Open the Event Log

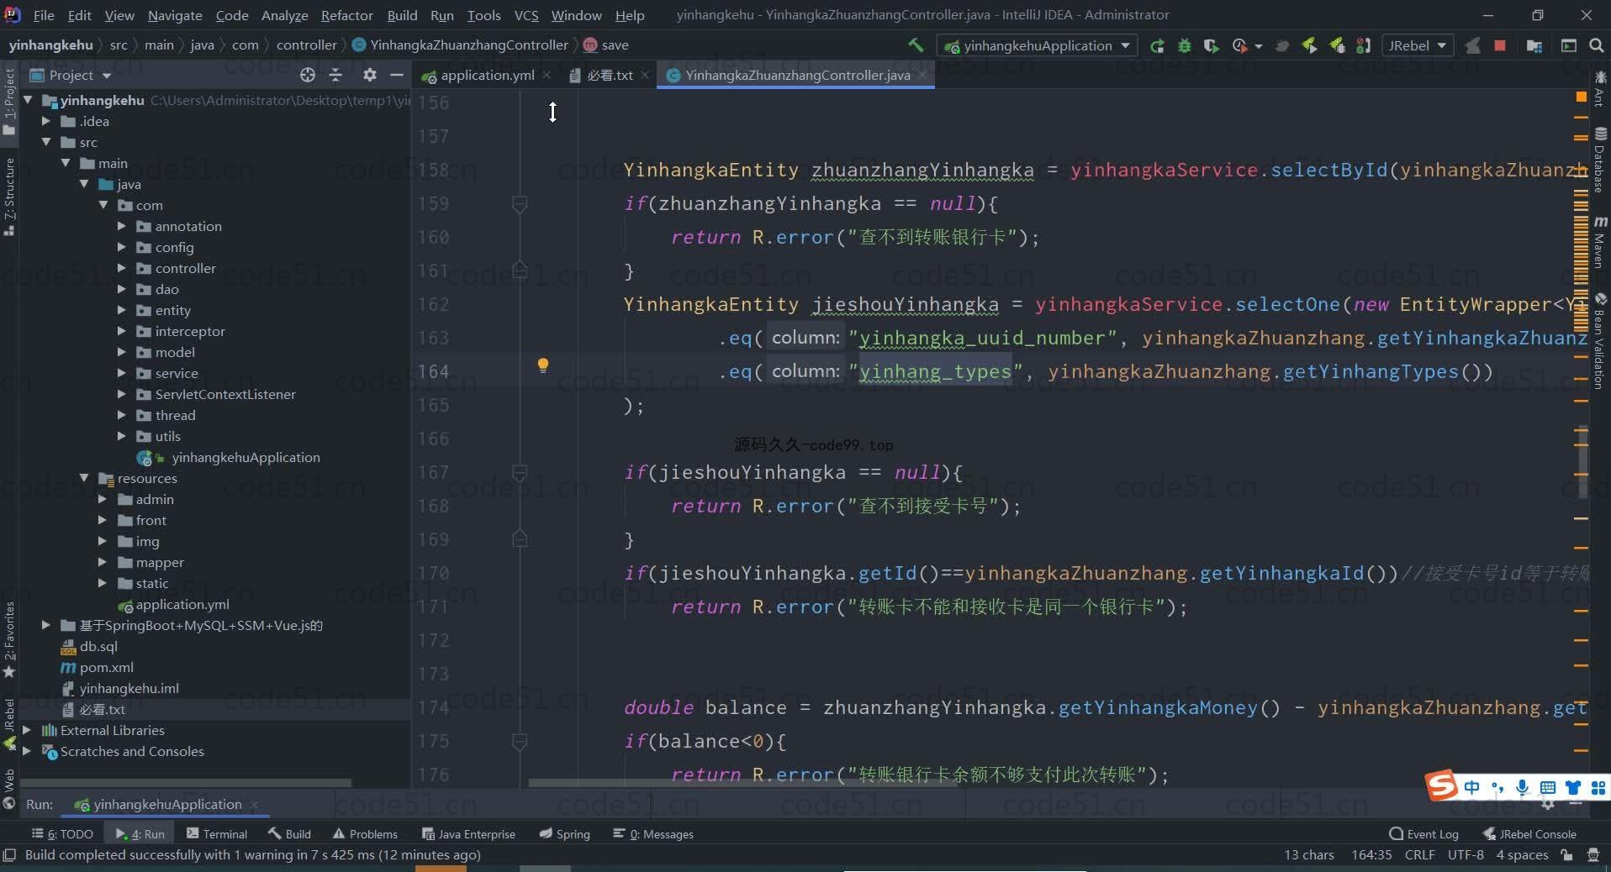(x=1424, y=834)
